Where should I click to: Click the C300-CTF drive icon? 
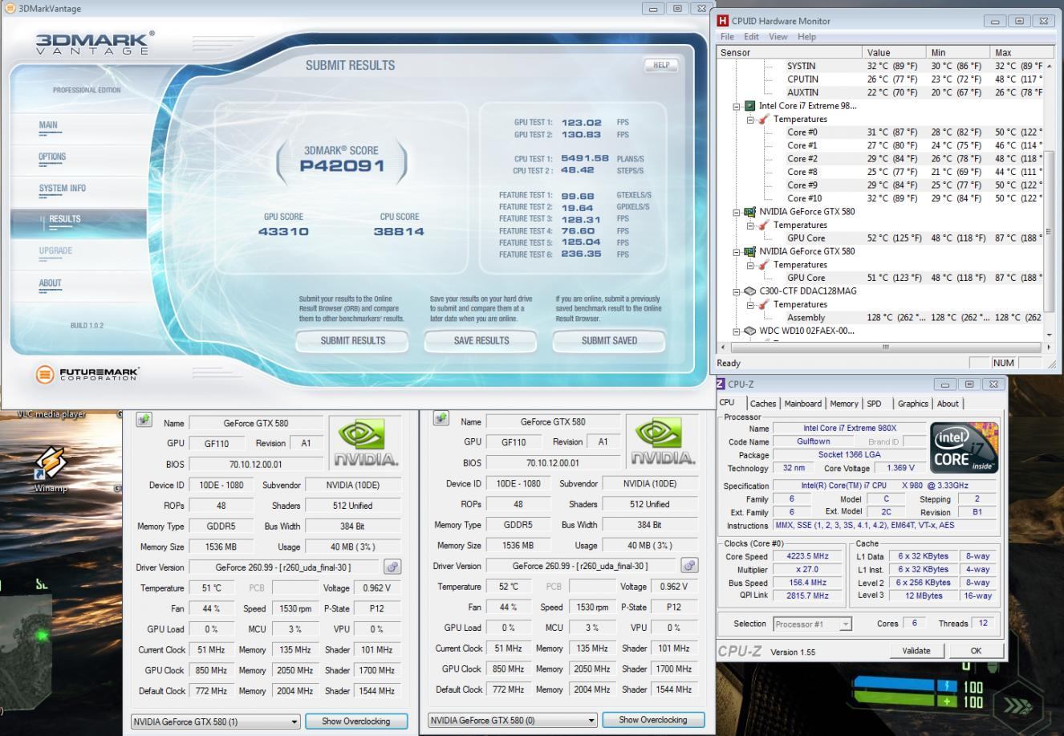(x=749, y=291)
